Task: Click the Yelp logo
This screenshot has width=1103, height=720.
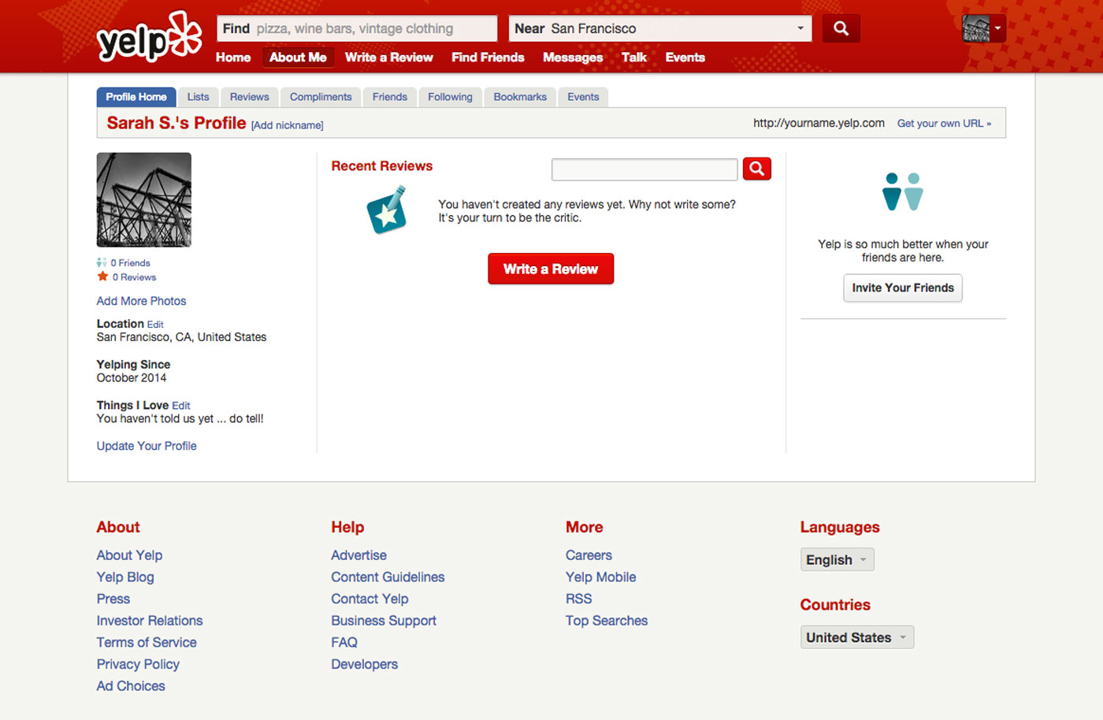Action: (149, 37)
